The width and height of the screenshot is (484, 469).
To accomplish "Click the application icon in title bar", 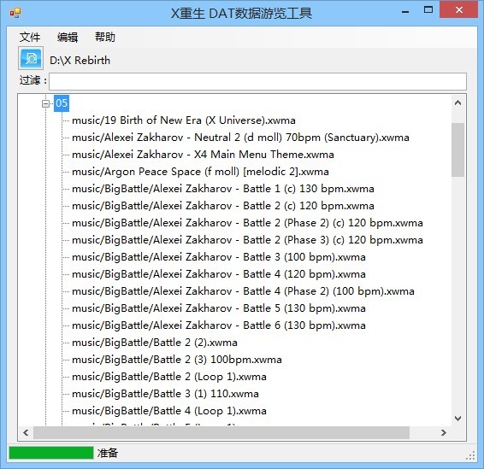I will [x=15, y=13].
